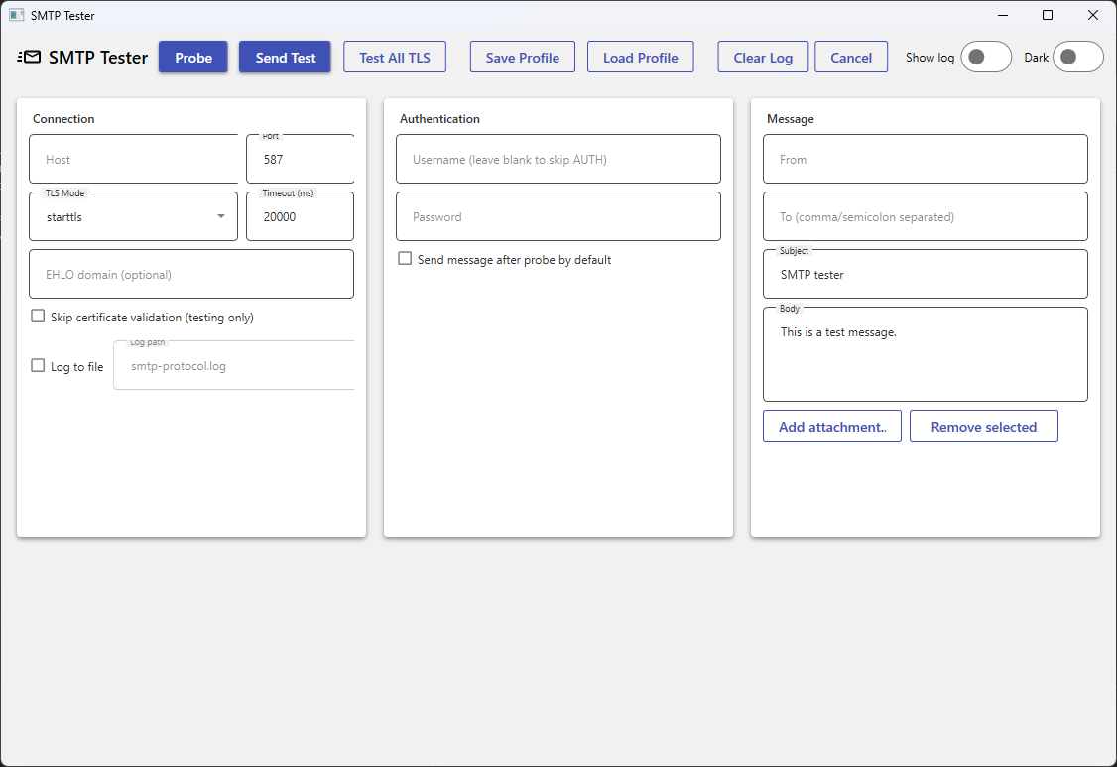Click Cancel to abort the operation
Viewport: 1117px width, 767px height.
[851, 57]
